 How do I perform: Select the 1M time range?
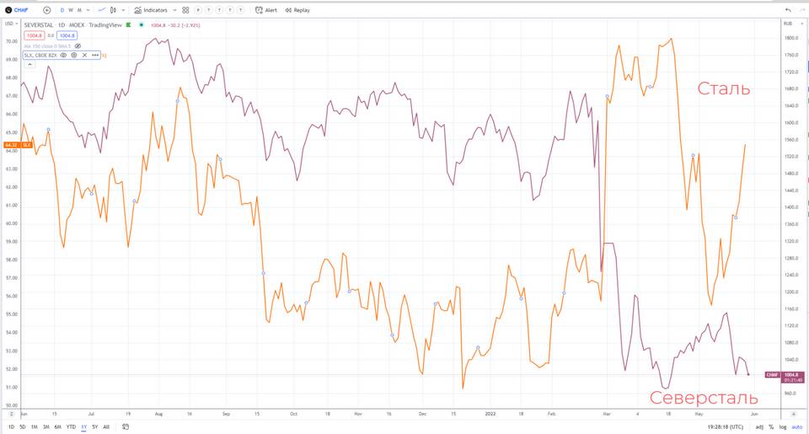pos(34,426)
